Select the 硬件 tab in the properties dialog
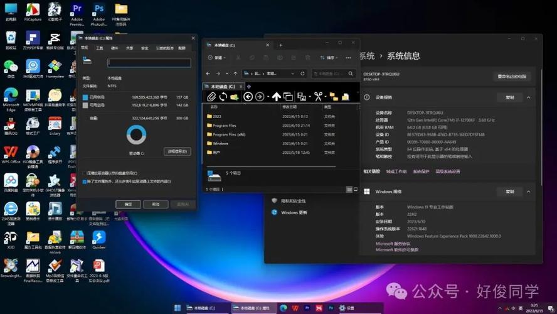 tap(114, 48)
